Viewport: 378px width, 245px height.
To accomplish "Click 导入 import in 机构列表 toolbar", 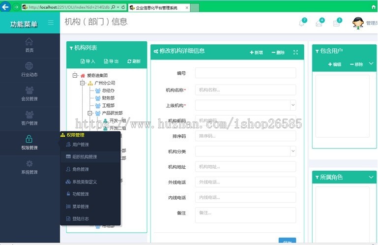I will (x=87, y=61).
